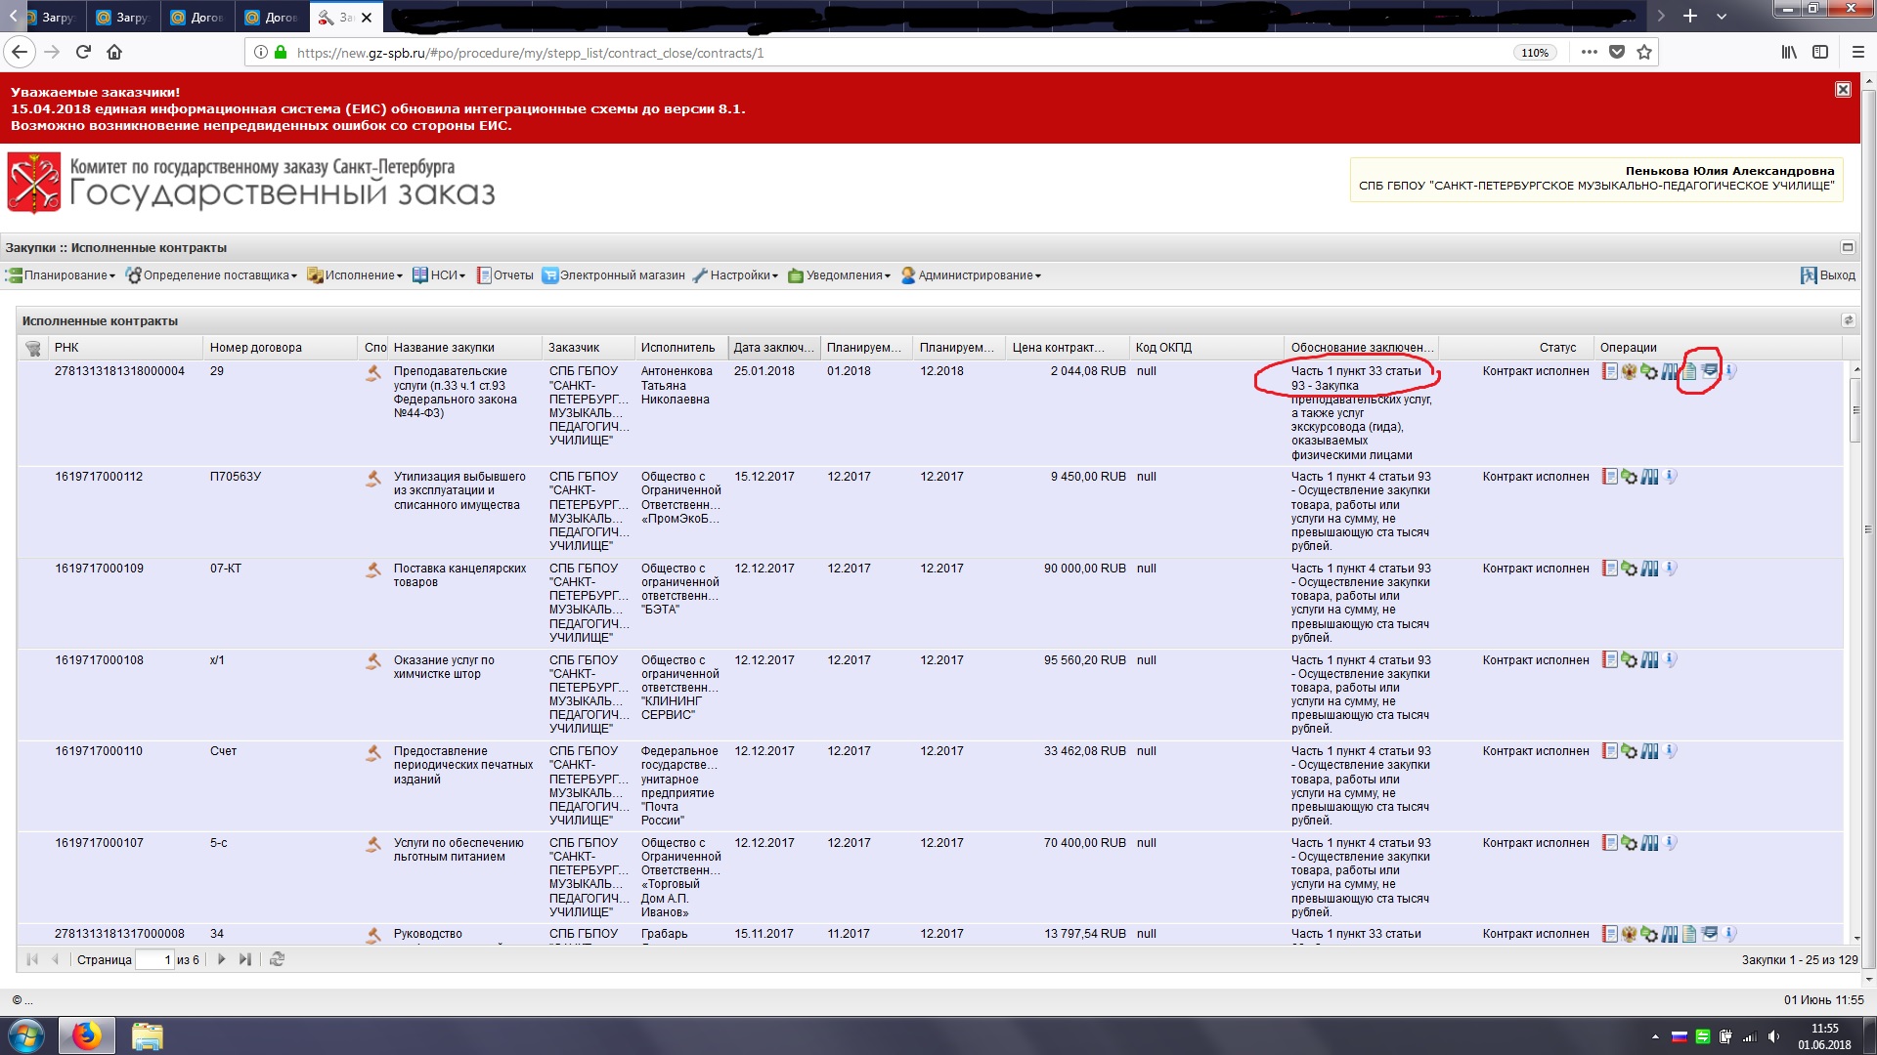Click gear process icon for row 1619717000112
The image size is (1877, 1055).
pyautogui.click(x=1629, y=477)
